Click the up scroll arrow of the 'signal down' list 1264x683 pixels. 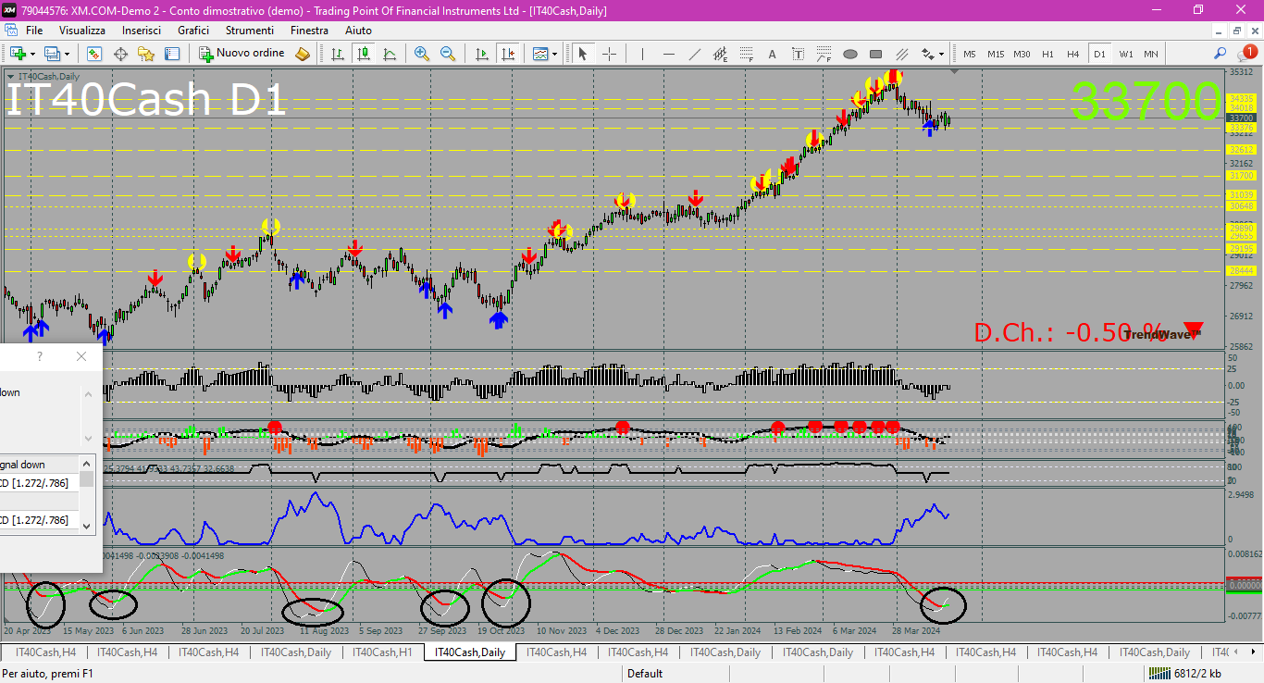pos(87,464)
